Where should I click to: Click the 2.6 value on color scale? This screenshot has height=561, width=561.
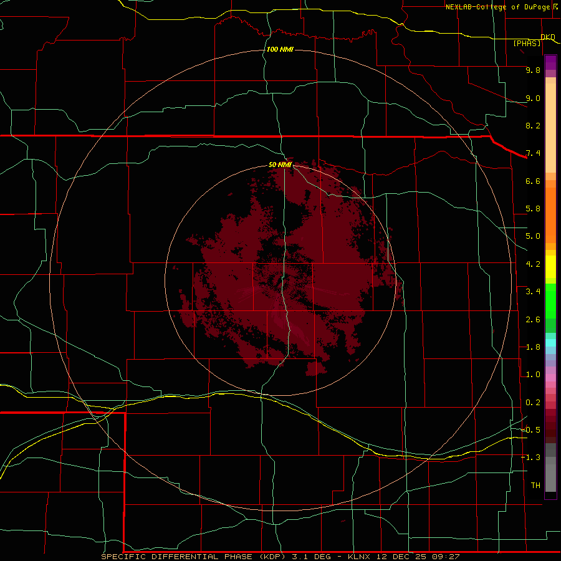pyautogui.click(x=533, y=320)
